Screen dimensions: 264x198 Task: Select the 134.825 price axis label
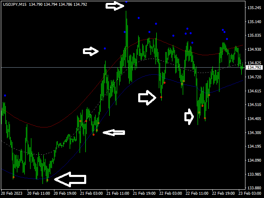pos(254,63)
